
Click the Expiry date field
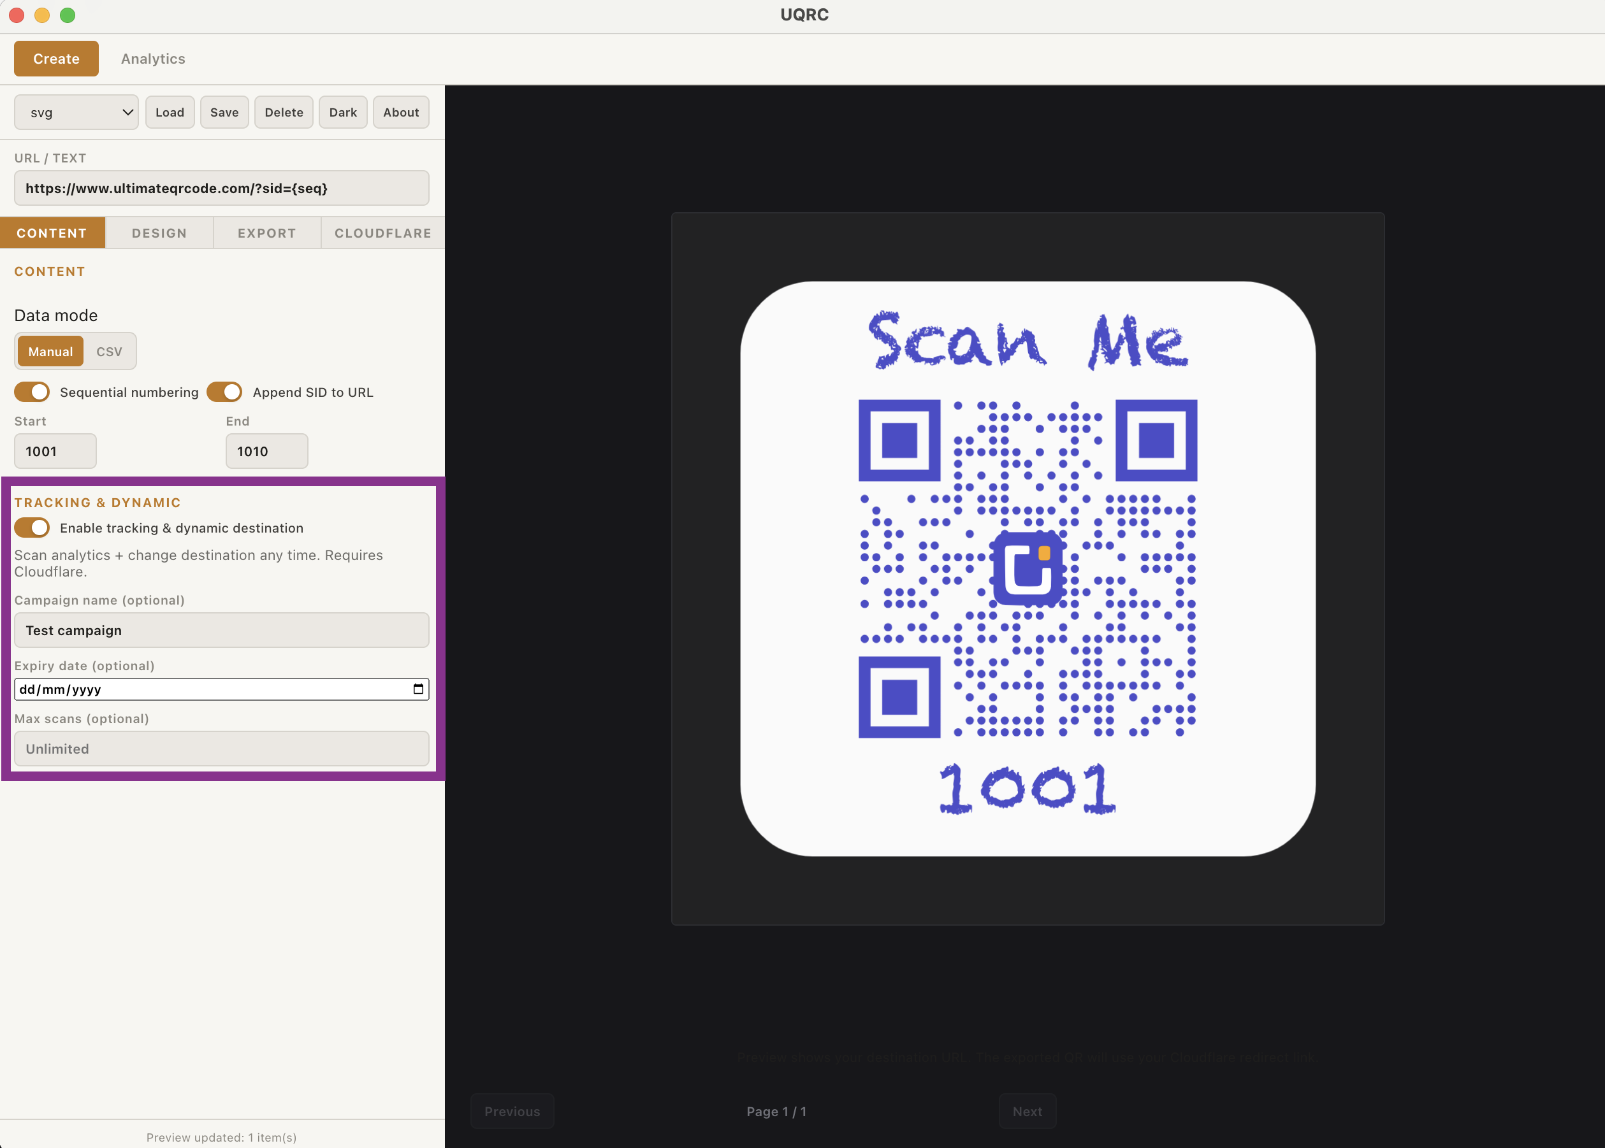tap(221, 689)
